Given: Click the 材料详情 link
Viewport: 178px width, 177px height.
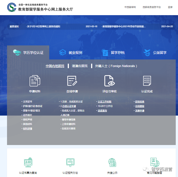Looking at the screenshot, I should pyautogui.click(x=28, y=128).
